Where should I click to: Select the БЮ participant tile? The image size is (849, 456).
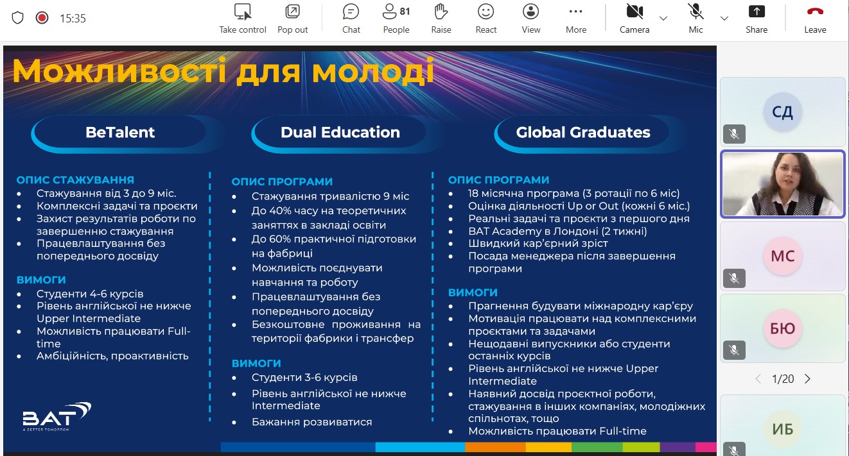point(783,328)
